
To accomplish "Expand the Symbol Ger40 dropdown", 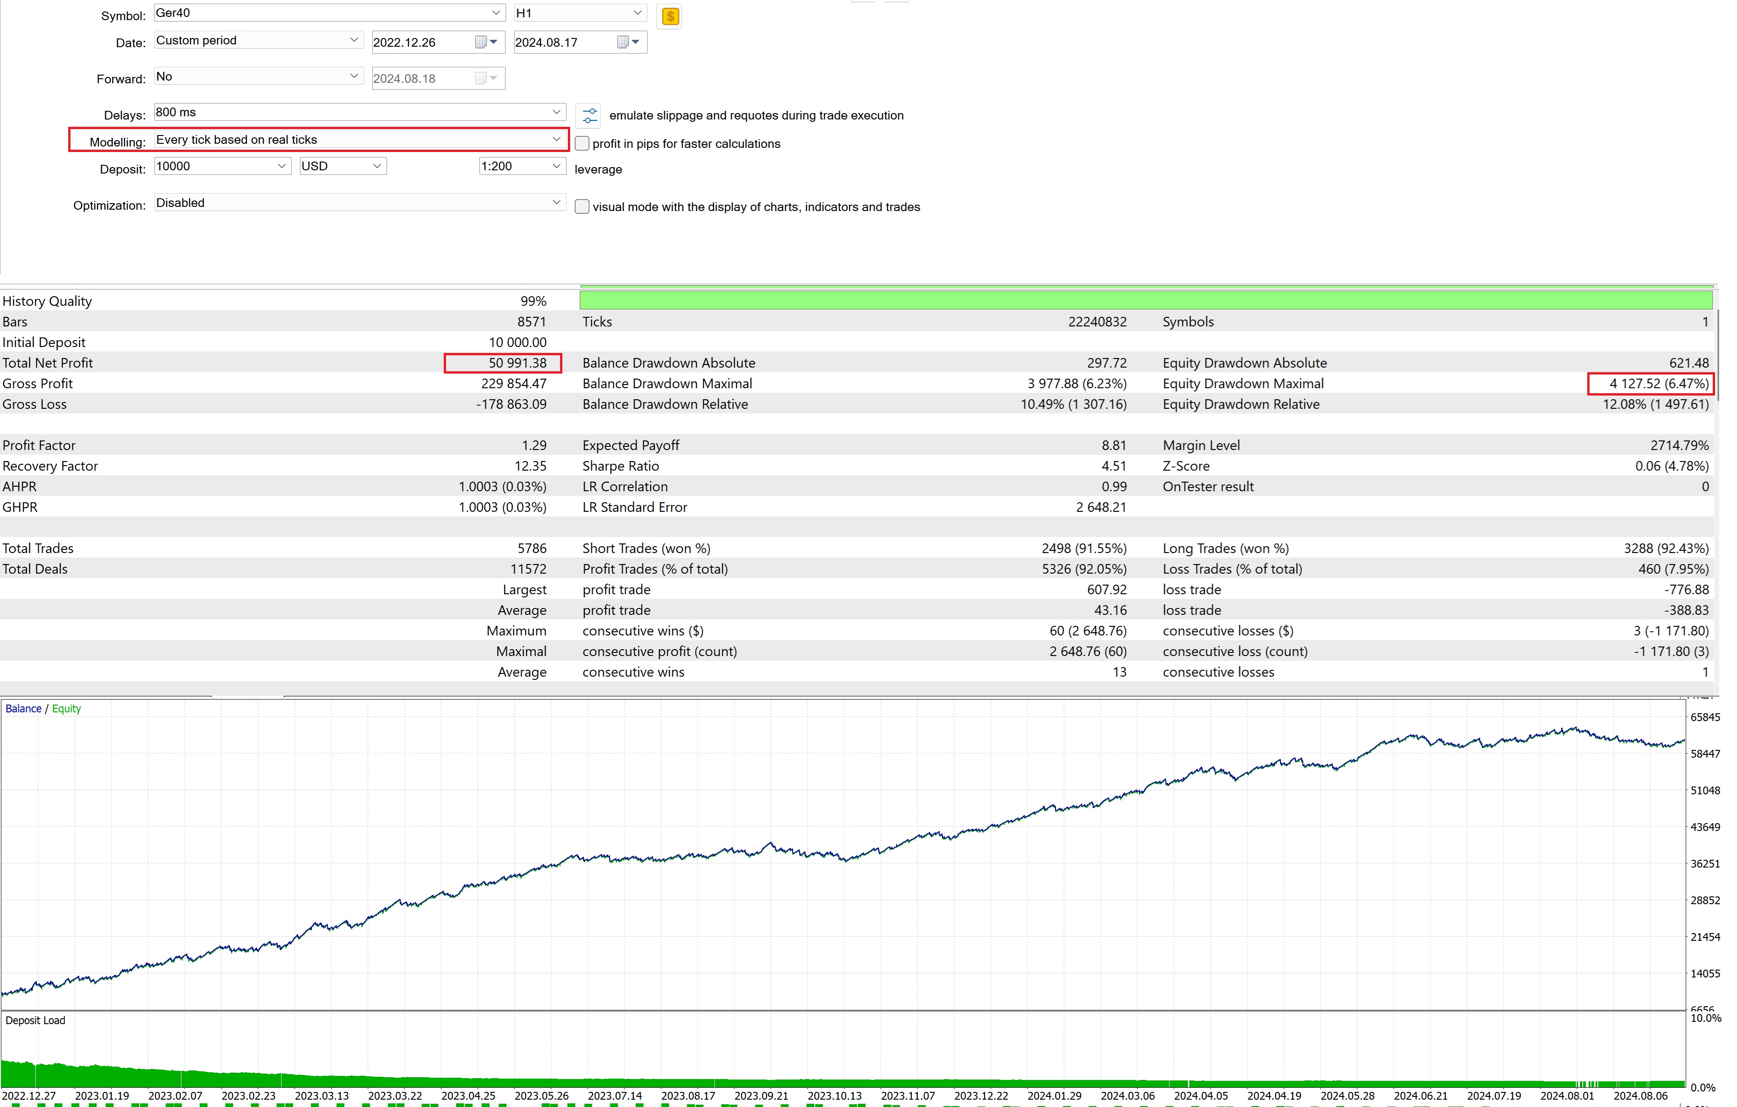I will (x=496, y=13).
